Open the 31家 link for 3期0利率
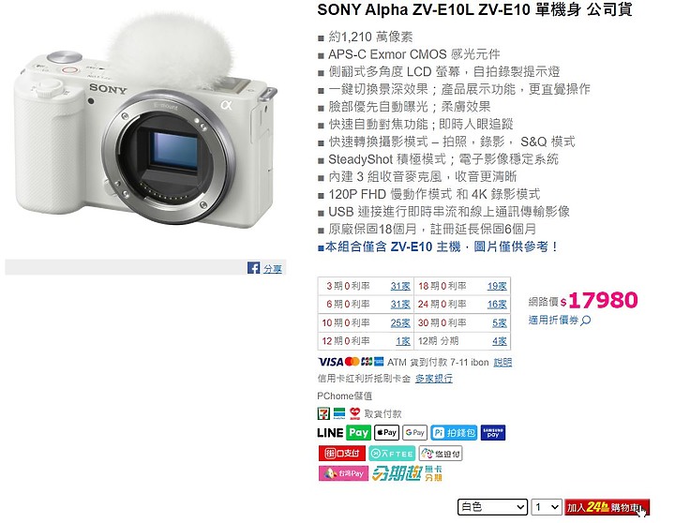This screenshot has width=675, height=523. tap(400, 286)
